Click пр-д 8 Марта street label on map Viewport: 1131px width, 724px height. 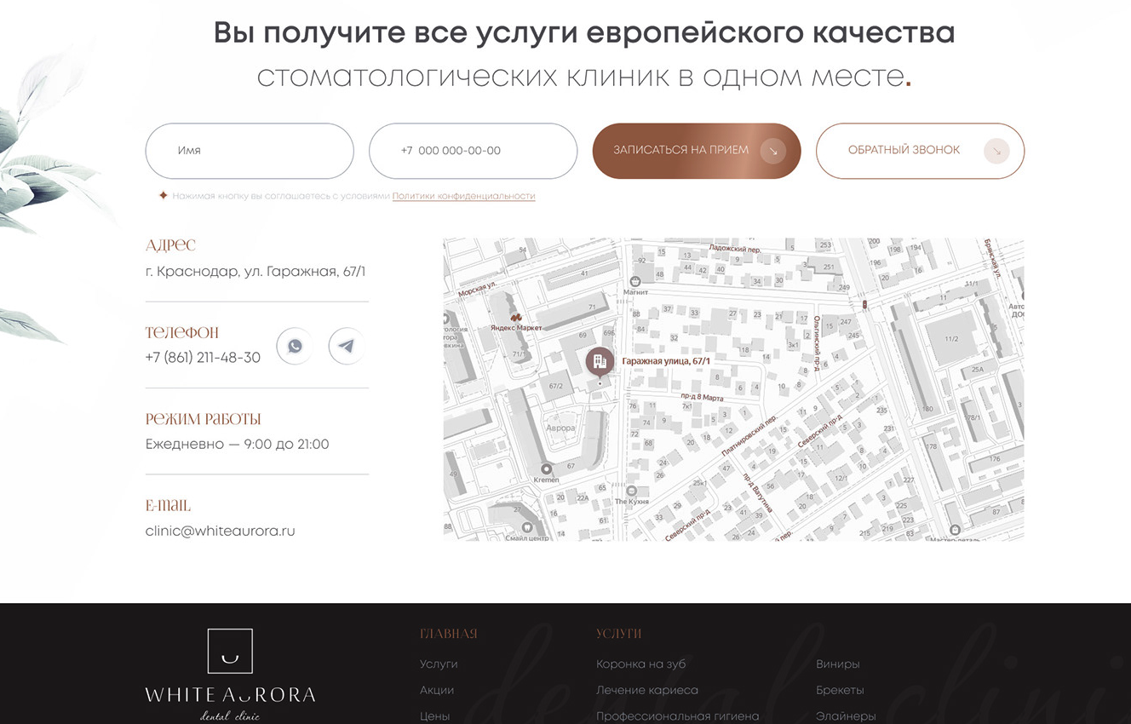point(702,397)
